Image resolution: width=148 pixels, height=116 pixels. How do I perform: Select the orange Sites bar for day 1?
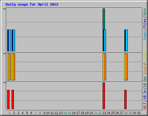(10, 67)
